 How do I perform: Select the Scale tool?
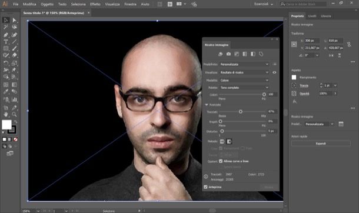click(x=14, y=63)
